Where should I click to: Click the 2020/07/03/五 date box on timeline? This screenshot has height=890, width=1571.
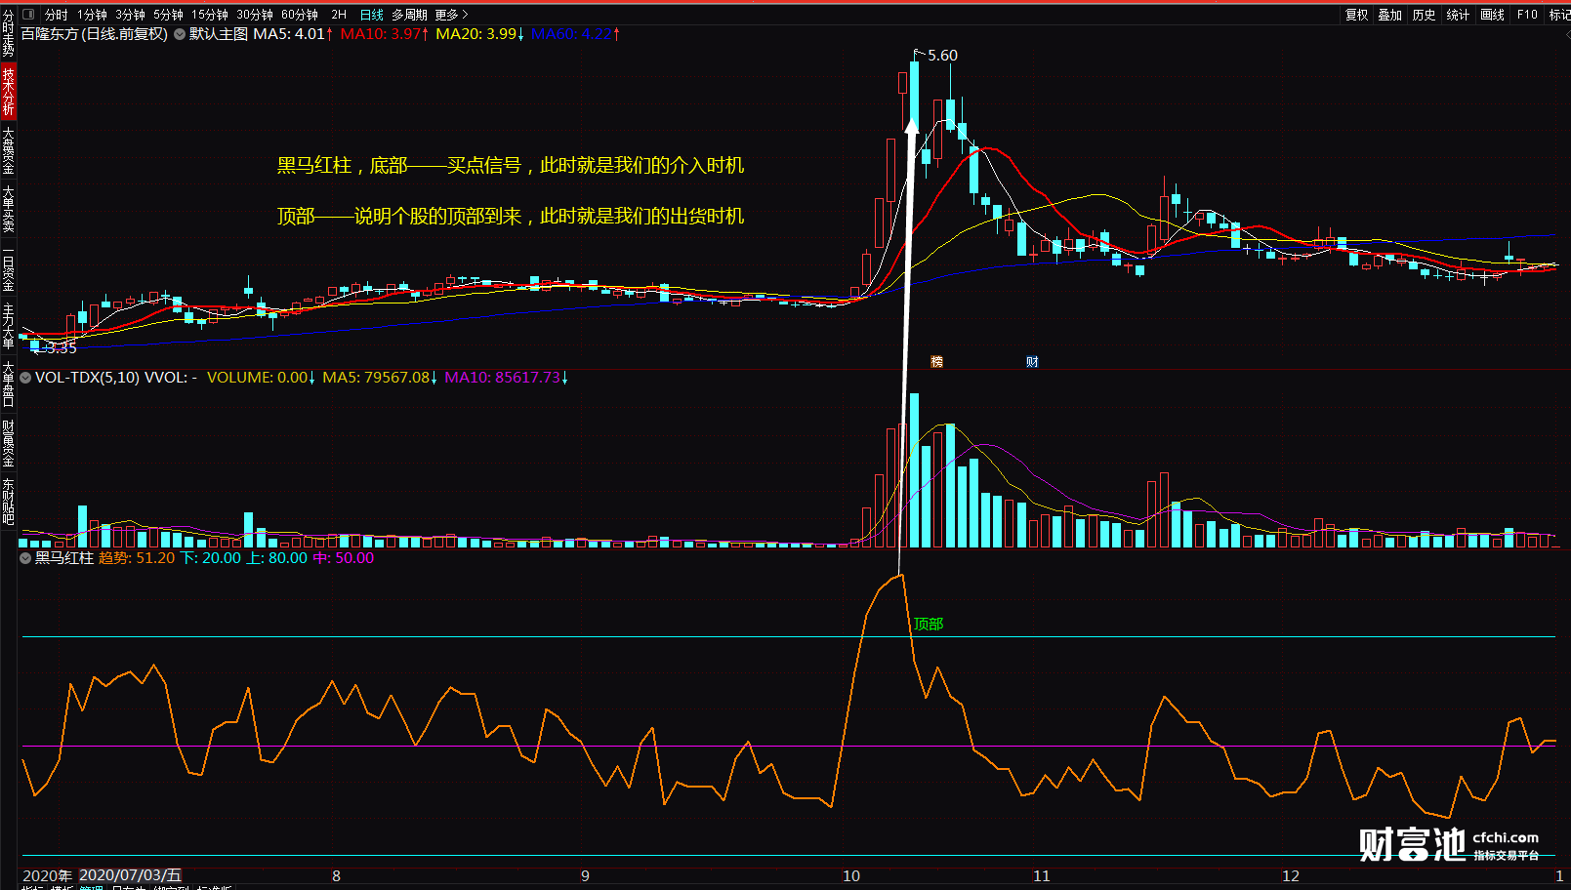[130, 875]
